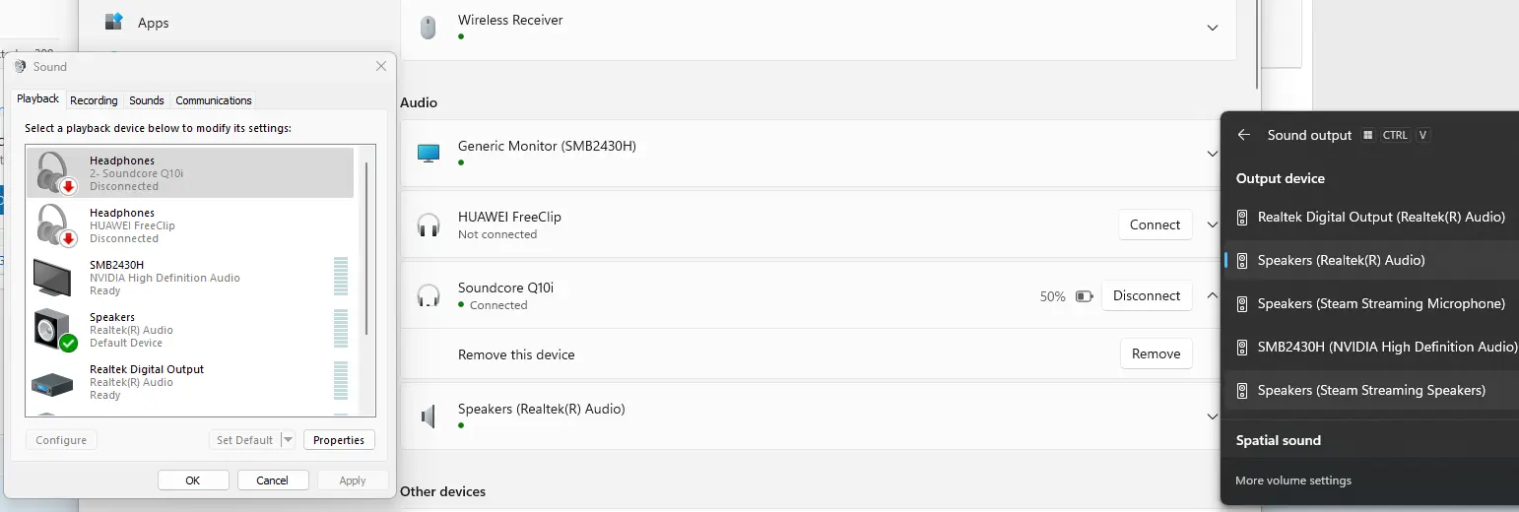Choose Realtek Digital Output as output device
This screenshot has height=512, width=1519.
pos(1370,217)
